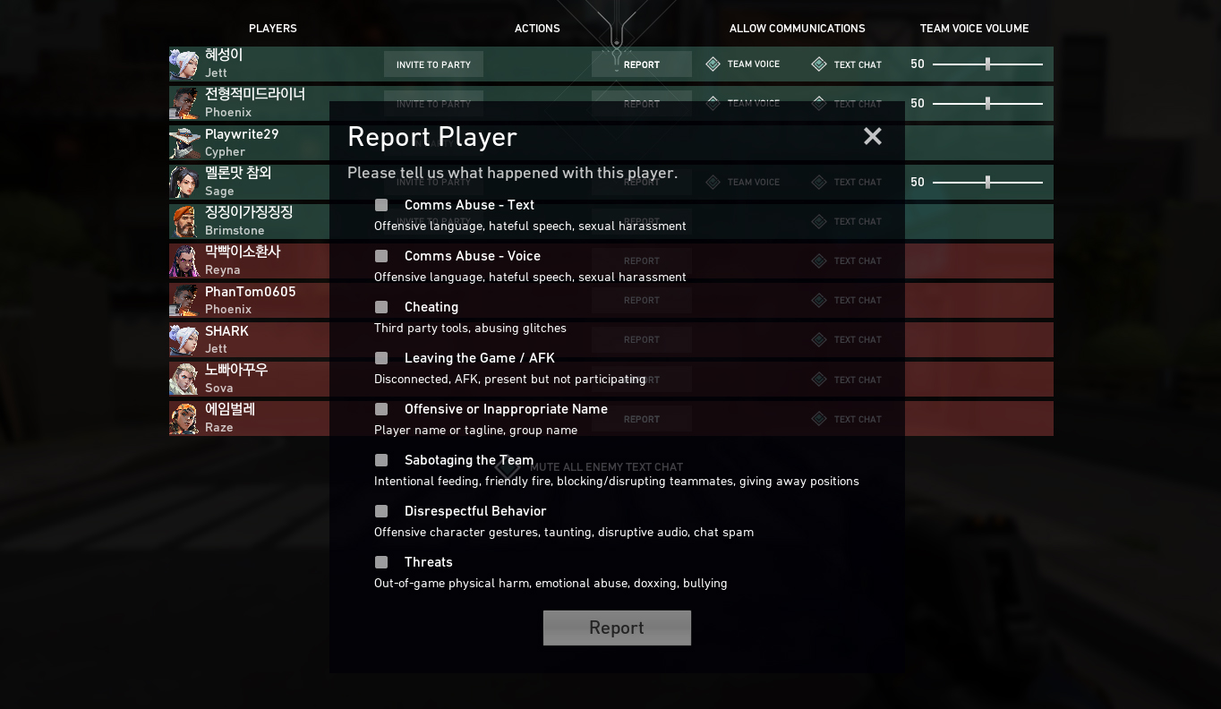Adjust first Jett player's voice volume slider
This screenshot has height=709, width=1221.
click(x=987, y=64)
